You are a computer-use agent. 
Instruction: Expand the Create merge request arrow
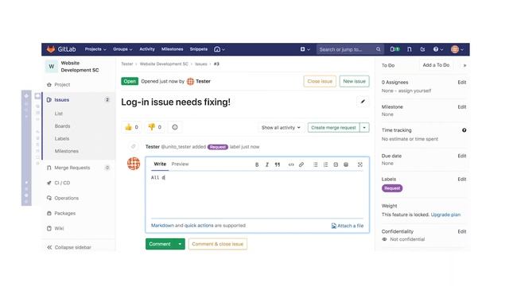(x=364, y=128)
